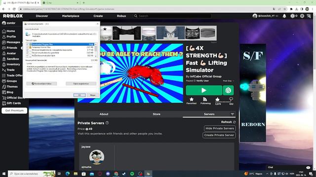Click the clean up system files button
316x177 pixels.
(41, 84)
